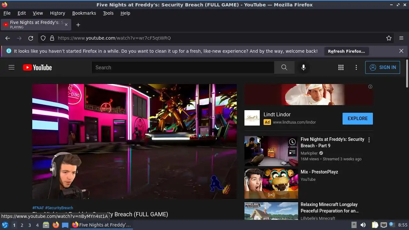Select Firefox window in taskbar
409x230 pixels.
click(101, 225)
